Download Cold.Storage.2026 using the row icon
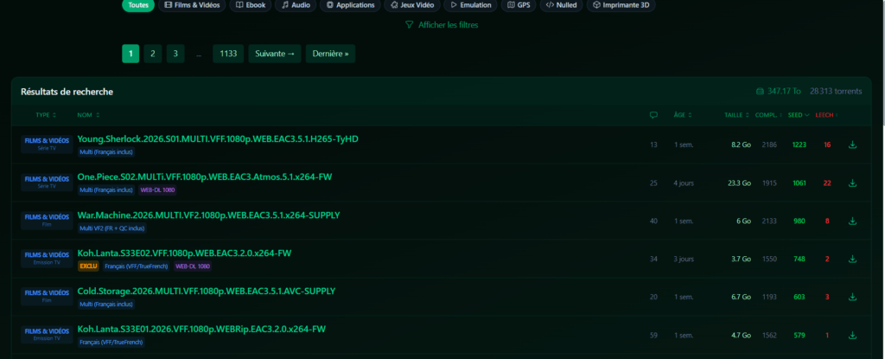 point(852,297)
